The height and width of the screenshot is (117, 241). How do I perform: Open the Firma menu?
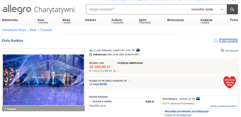tap(234, 20)
